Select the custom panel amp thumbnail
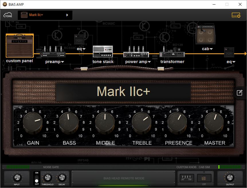 click(20, 46)
